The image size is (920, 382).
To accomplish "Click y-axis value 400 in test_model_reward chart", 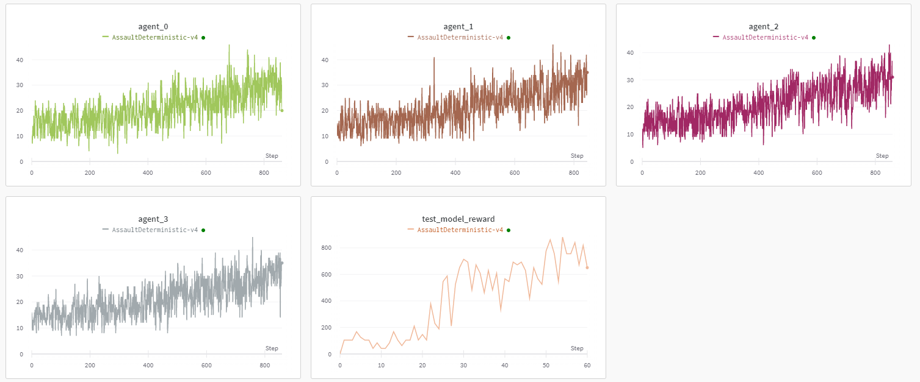I will tap(326, 301).
